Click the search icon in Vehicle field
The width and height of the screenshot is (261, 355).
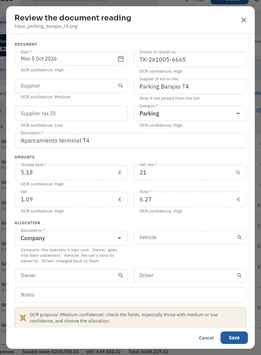[x=239, y=237]
